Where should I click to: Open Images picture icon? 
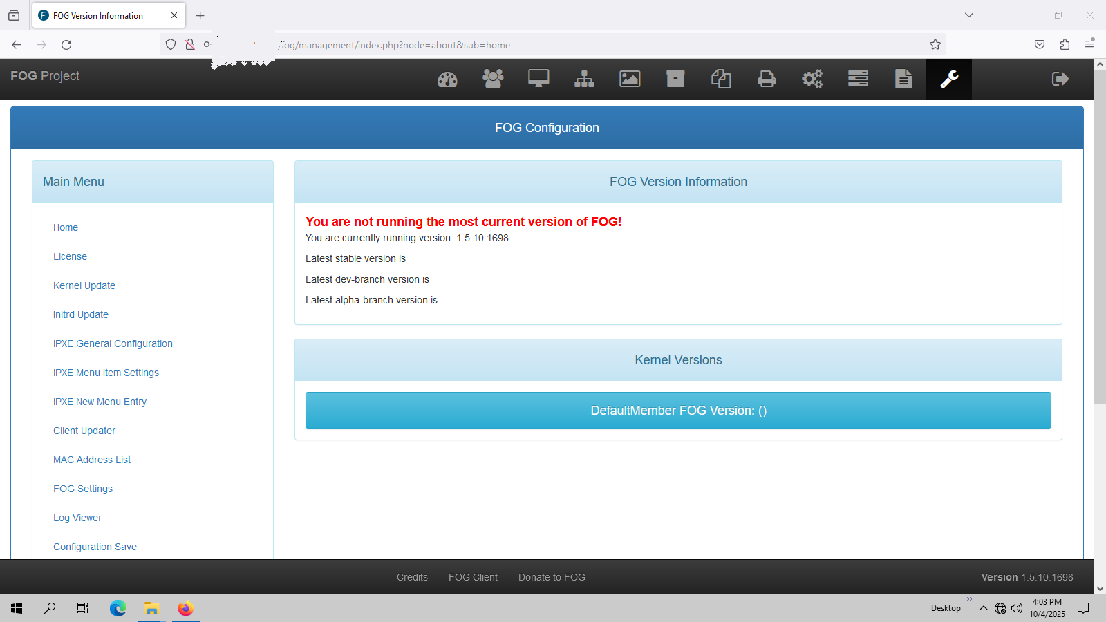click(x=630, y=79)
